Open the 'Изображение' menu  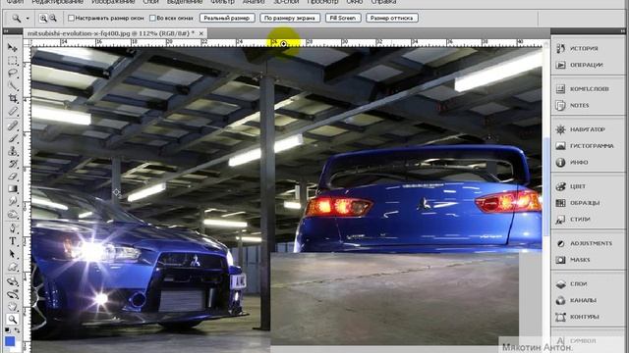(x=113, y=2)
